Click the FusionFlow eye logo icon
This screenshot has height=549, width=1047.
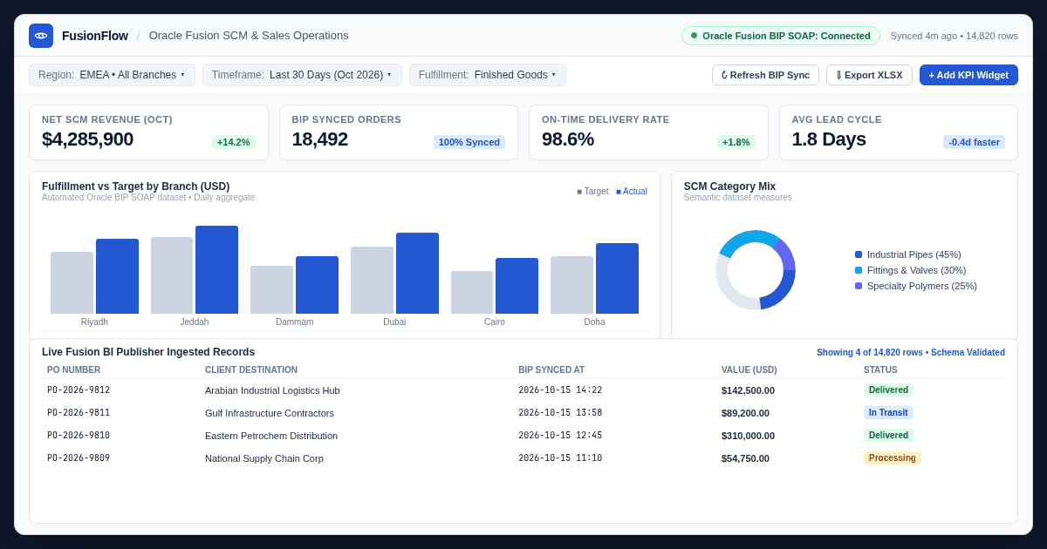[x=41, y=36]
